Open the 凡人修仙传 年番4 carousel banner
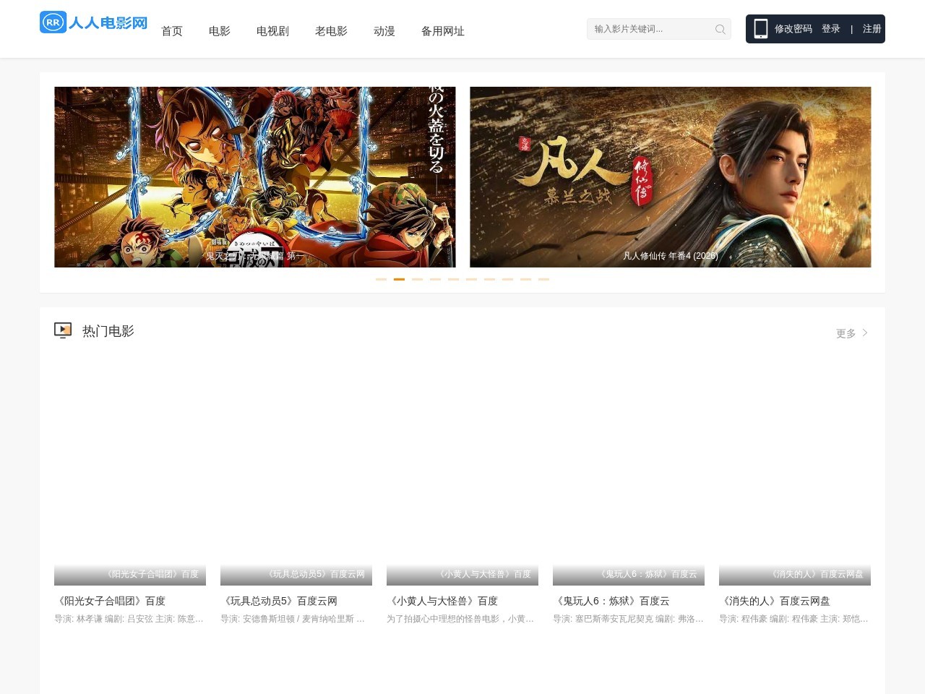Screen dimensions: 925x694 [x=671, y=177]
